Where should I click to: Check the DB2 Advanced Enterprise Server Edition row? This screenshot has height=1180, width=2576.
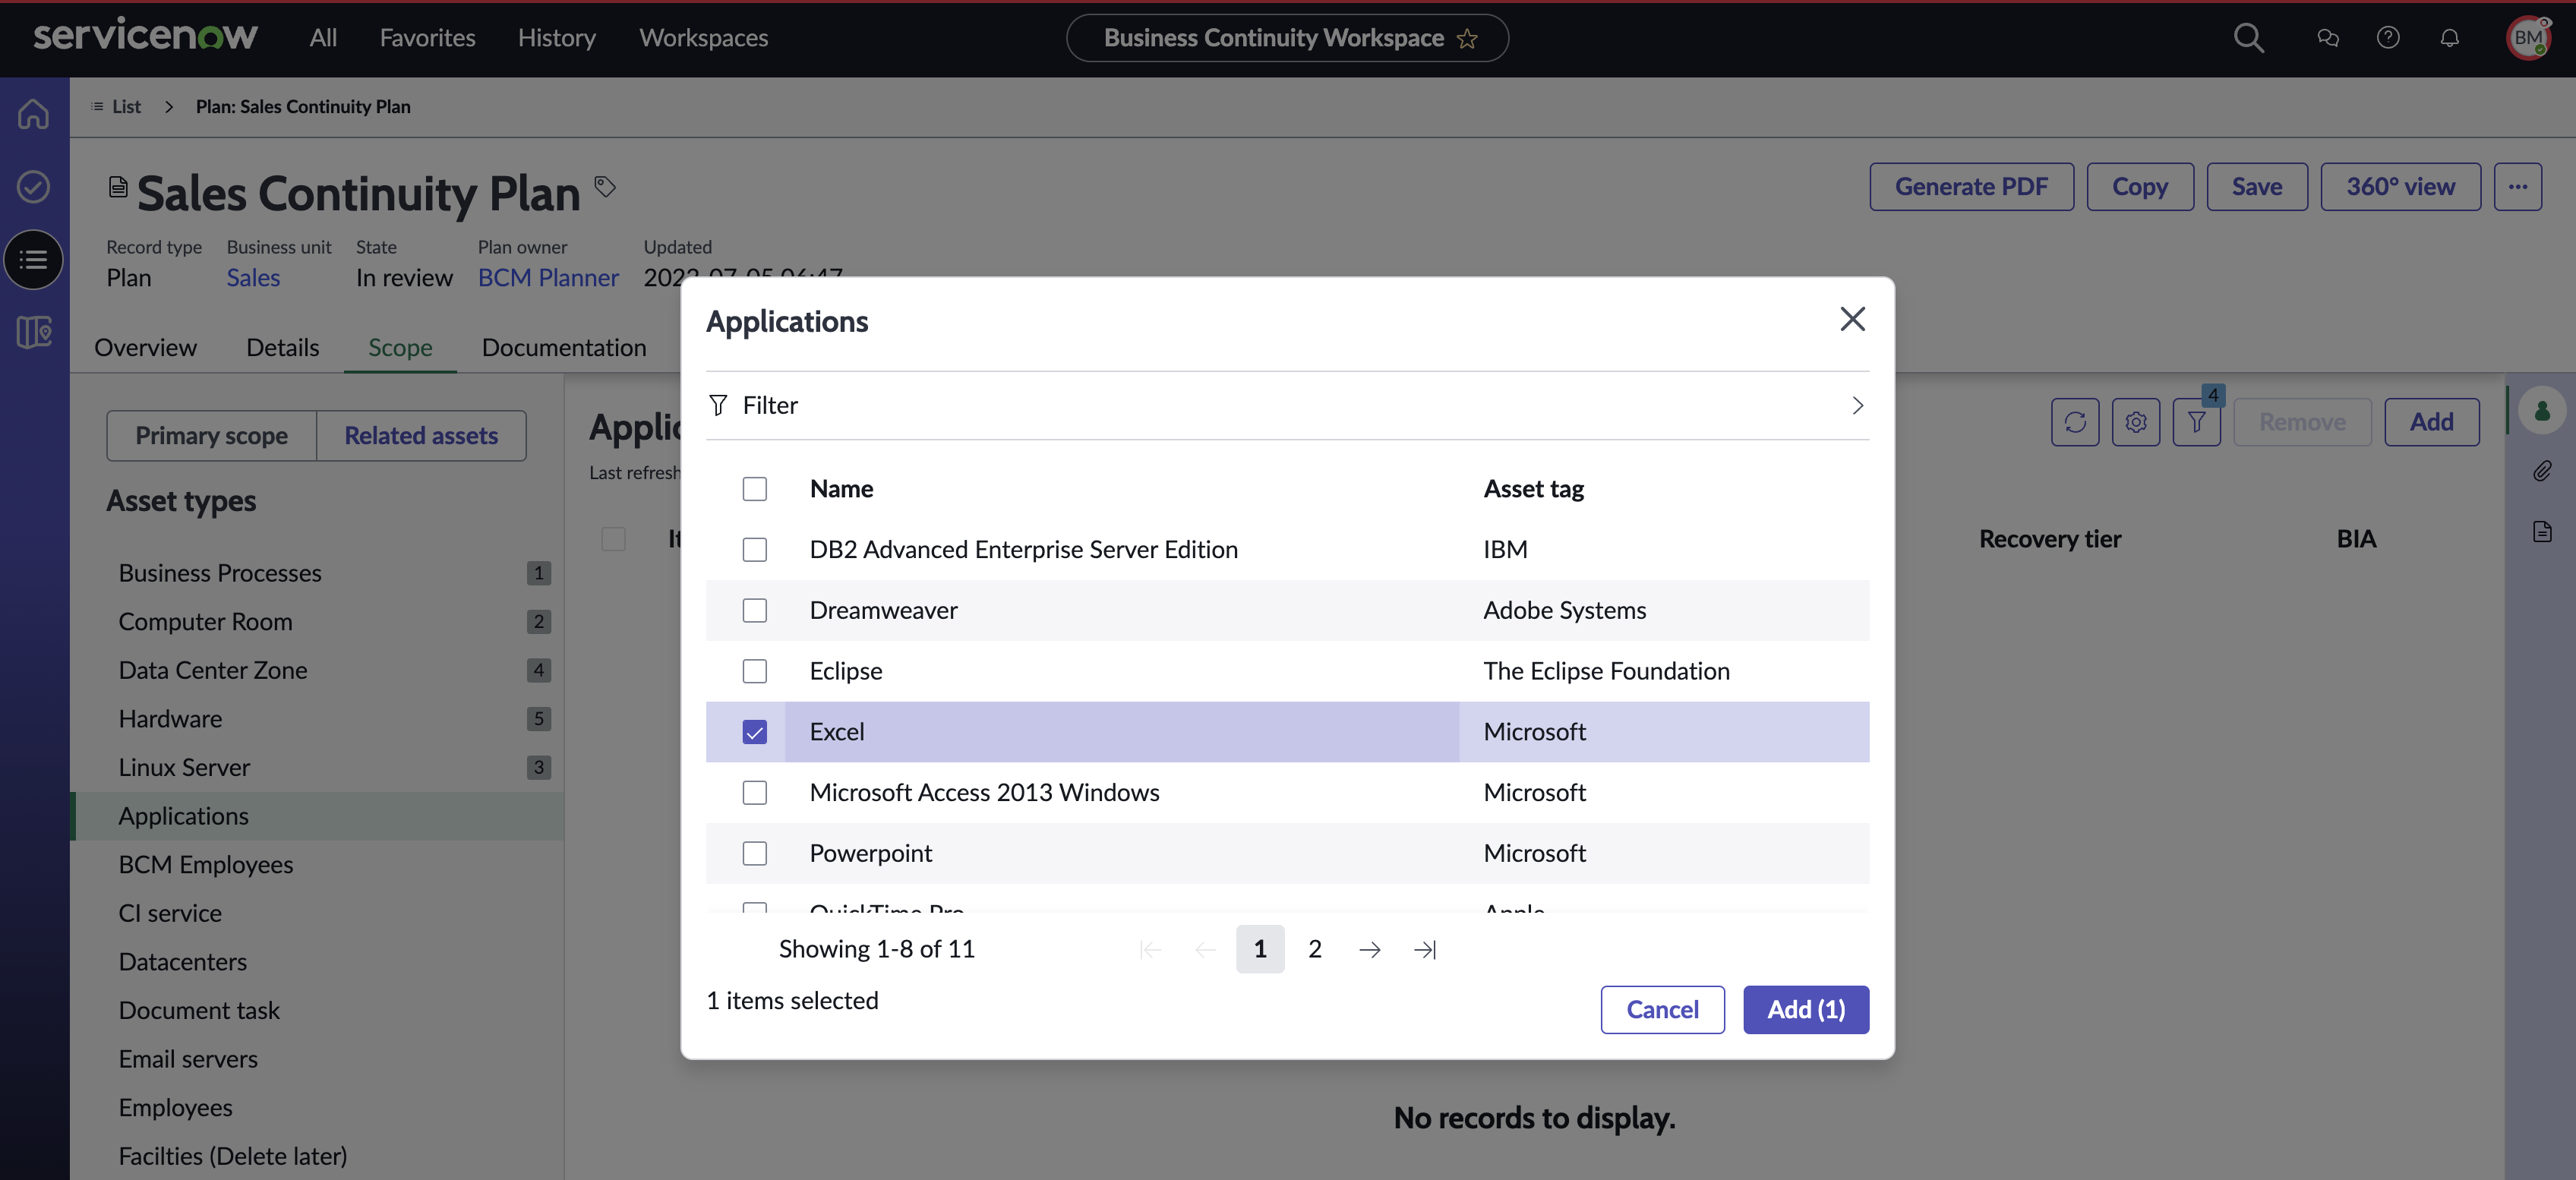pos(755,550)
